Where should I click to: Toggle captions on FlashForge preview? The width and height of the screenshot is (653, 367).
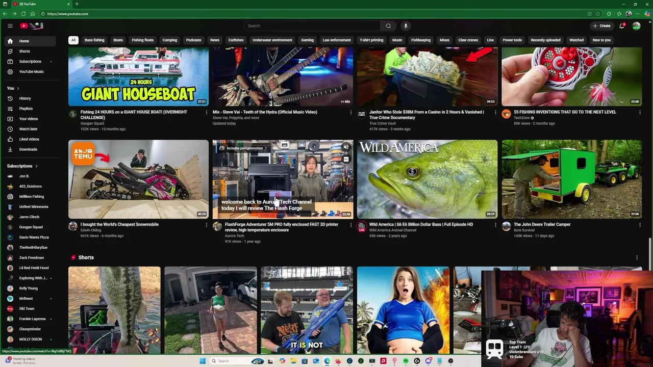pos(346,159)
